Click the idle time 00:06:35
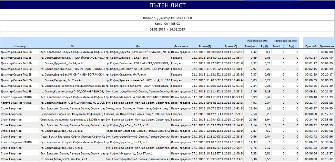 pos(311,80)
